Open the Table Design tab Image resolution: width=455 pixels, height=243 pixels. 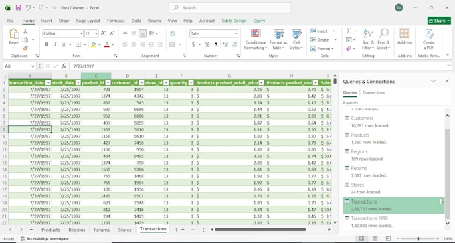click(234, 21)
